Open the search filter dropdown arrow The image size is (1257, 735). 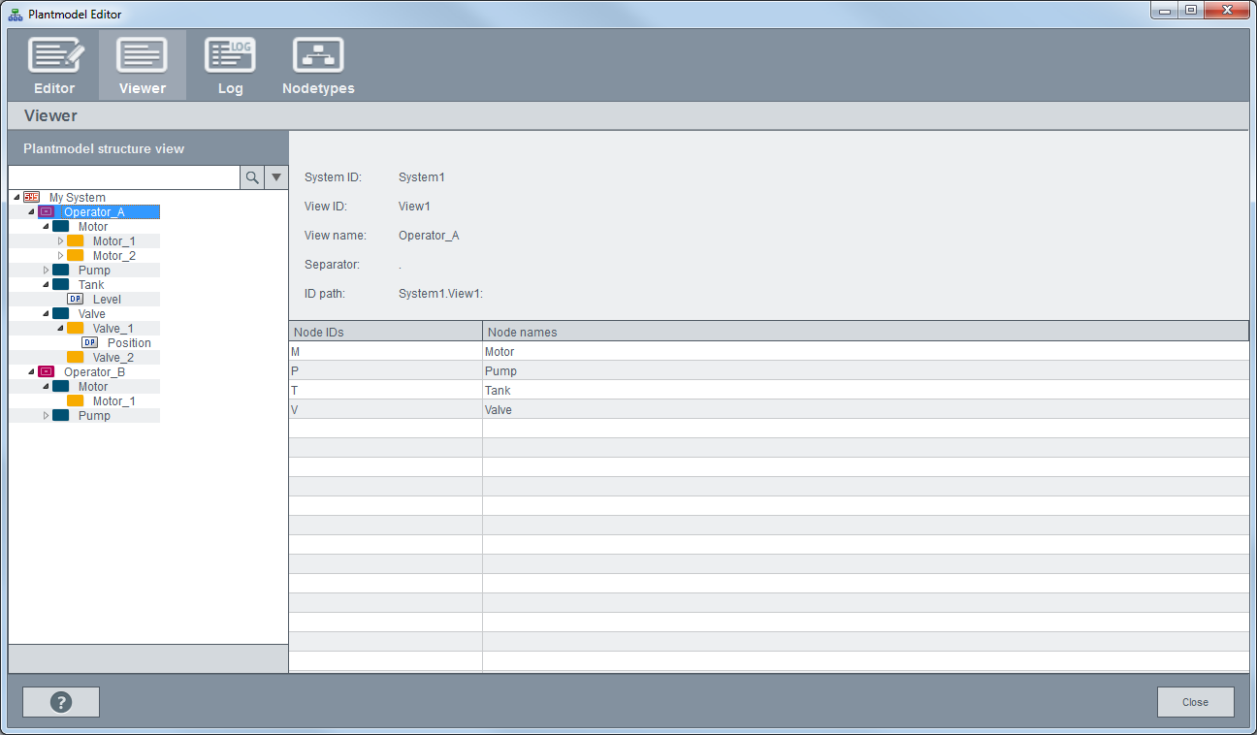[276, 177]
